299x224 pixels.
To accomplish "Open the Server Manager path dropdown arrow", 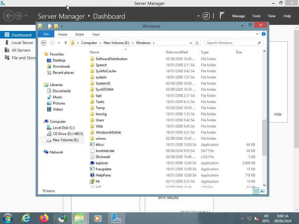I will 198,16.
